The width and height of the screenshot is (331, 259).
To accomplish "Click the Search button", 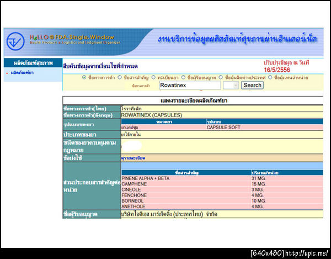I will pyautogui.click(x=252, y=86).
